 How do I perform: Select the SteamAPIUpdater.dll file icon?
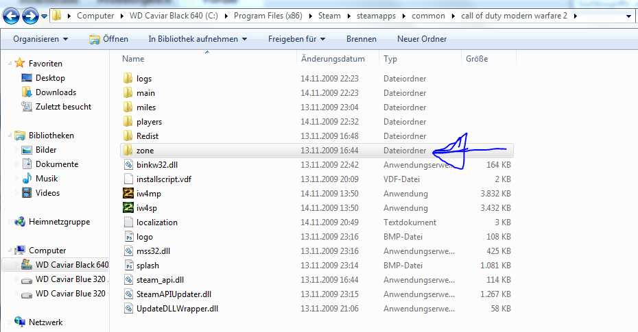(128, 294)
